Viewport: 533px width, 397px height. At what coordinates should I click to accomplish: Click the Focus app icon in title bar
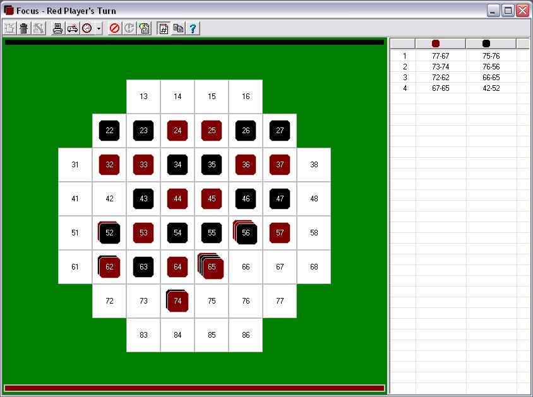pyautogui.click(x=8, y=11)
